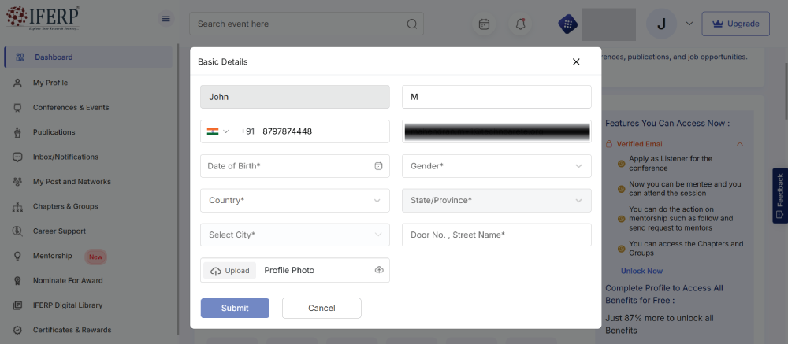Click the hamburger menu icon
Image resolution: width=788 pixels, height=344 pixels.
[x=165, y=19]
